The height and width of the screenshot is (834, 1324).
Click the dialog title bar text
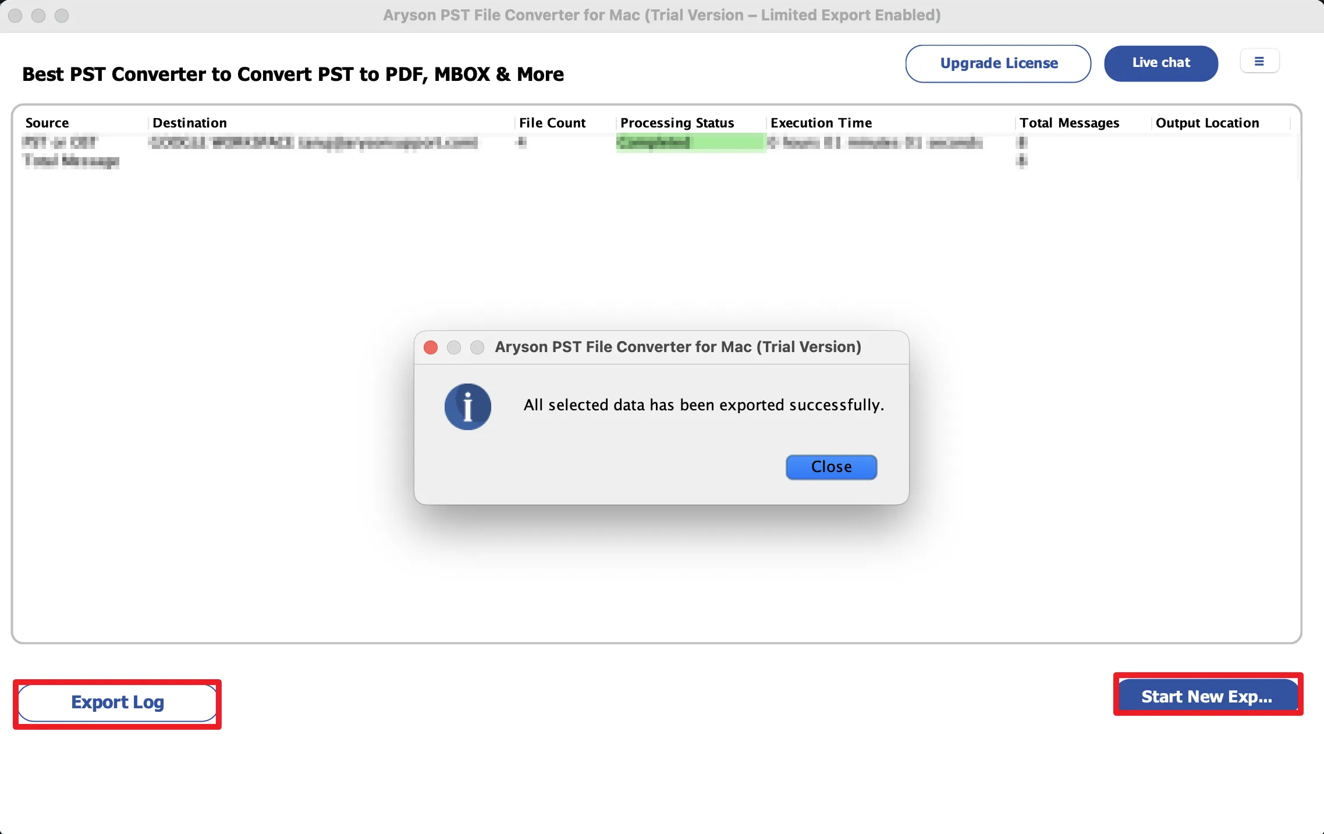[678, 347]
